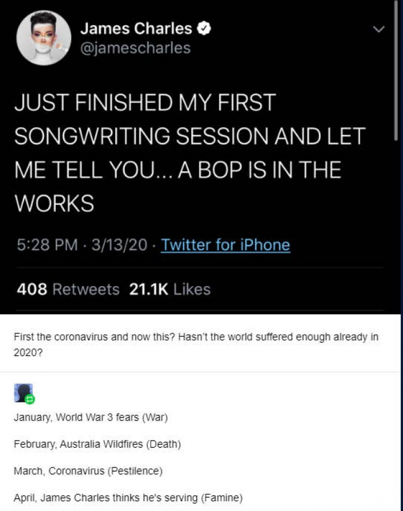The height and width of the screenshot is (511, 403).
Task: Click the 'April, James Charles thinks' line
Action: [x=128, y=497]
